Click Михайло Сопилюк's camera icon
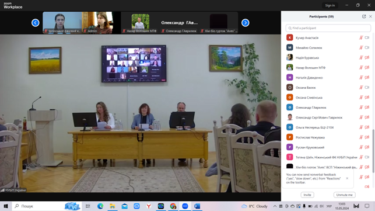The height and width of the screenshot is (211, 375). tap(367, 47)
